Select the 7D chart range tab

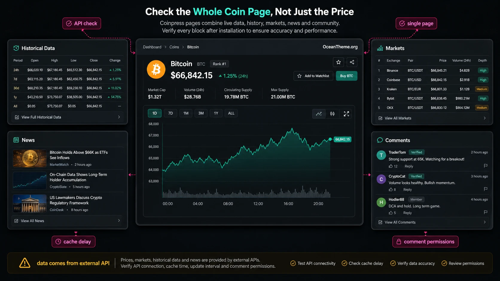pyautogui.click(x=170, y=113)
